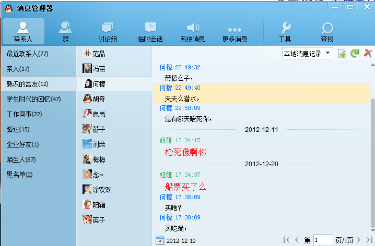Screen dimensions: 375x246
Task: Open the 临时会话 temporary sessions tab
Action: point(150,31)
